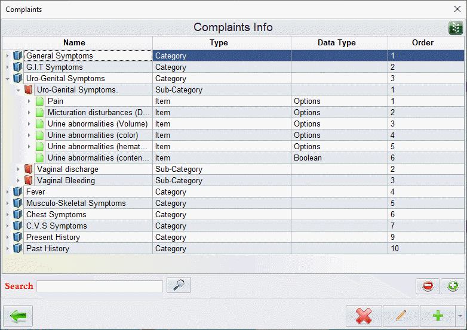467x330 pixels.
Task: Click the pencil edit button
Action: click(x=401, y=316)
